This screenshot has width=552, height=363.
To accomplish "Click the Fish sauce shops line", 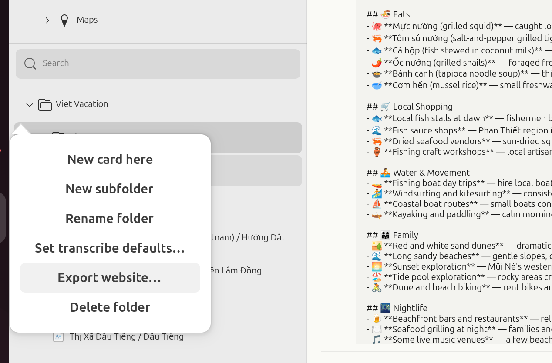I will click(459, 130).
